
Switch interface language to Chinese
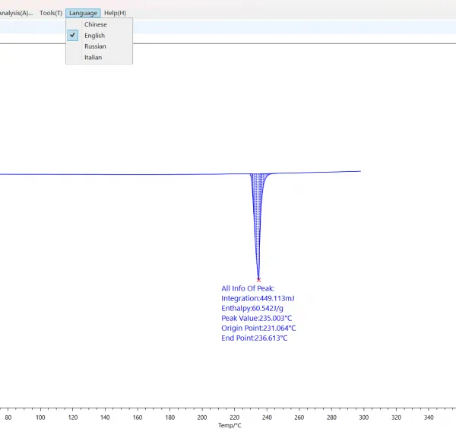click(x=99, y=24)
